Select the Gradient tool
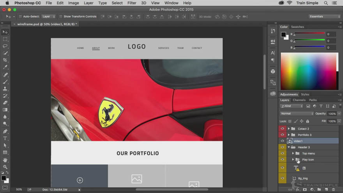Image resolution: width=343 pixels, height=193 pixels. click(5, 110)
